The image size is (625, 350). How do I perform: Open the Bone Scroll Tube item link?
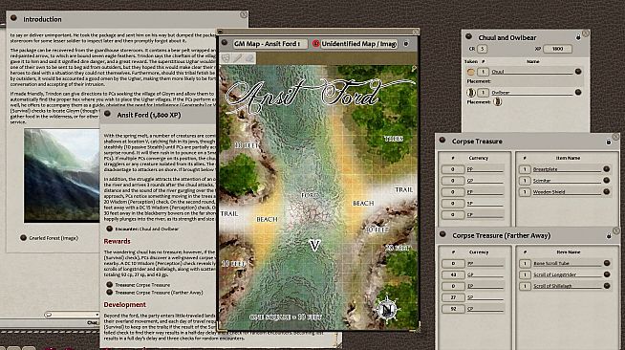pos(607,263)
